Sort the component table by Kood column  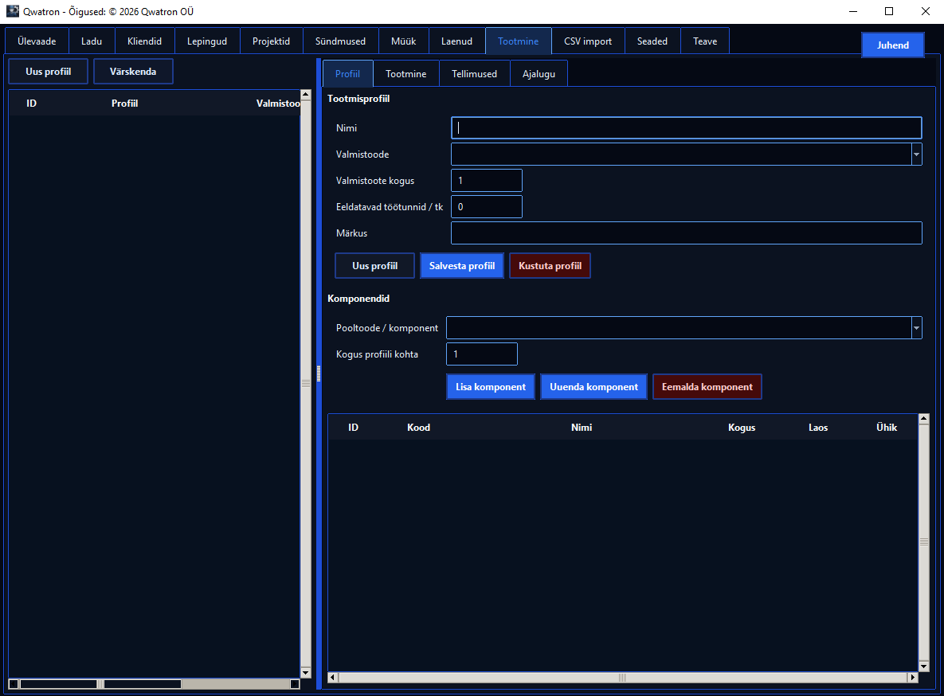pyautogui.click(x=418, y=428)
